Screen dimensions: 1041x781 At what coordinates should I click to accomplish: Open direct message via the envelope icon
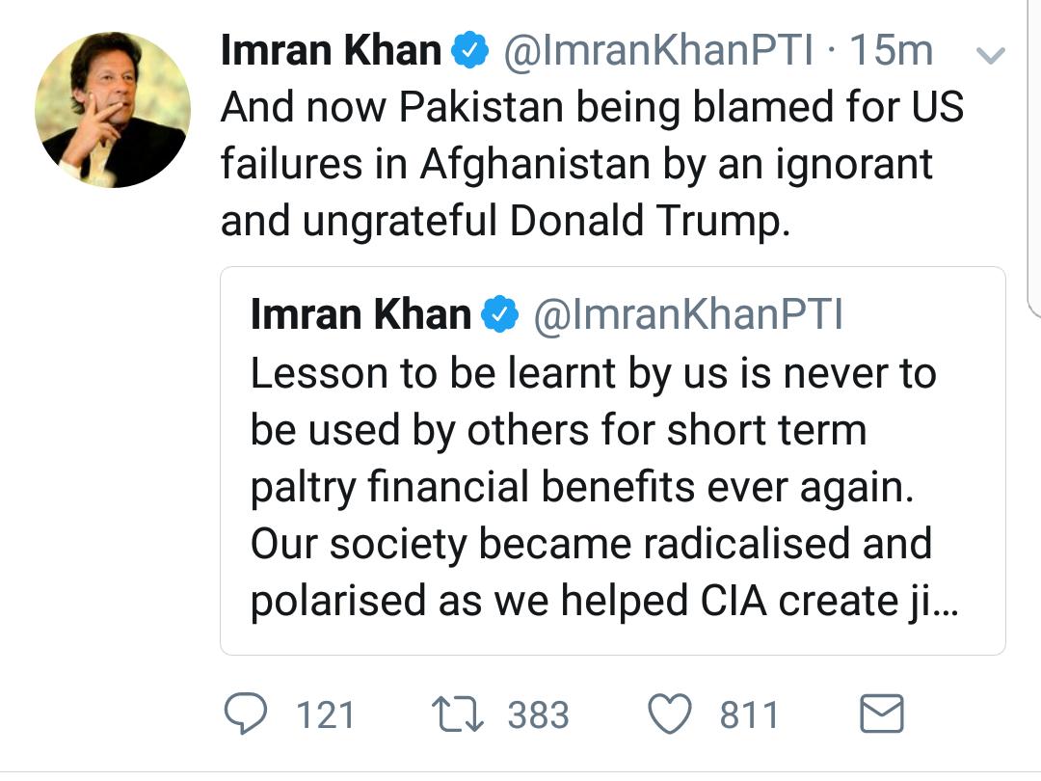tap(883, 714)
